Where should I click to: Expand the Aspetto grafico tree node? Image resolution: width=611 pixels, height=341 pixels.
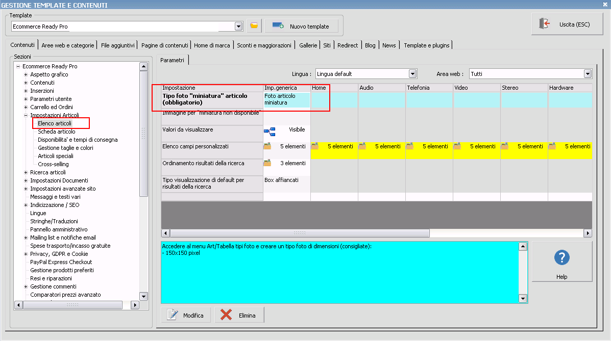[26, 74]
